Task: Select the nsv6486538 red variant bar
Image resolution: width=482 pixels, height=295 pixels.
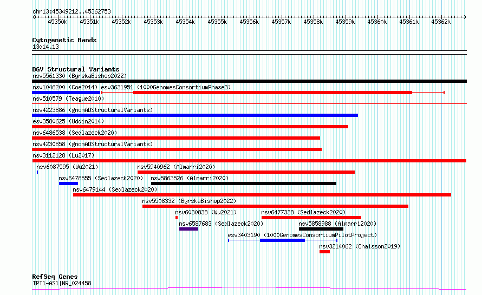Action: pyautogui.click(x=176, y=138)
